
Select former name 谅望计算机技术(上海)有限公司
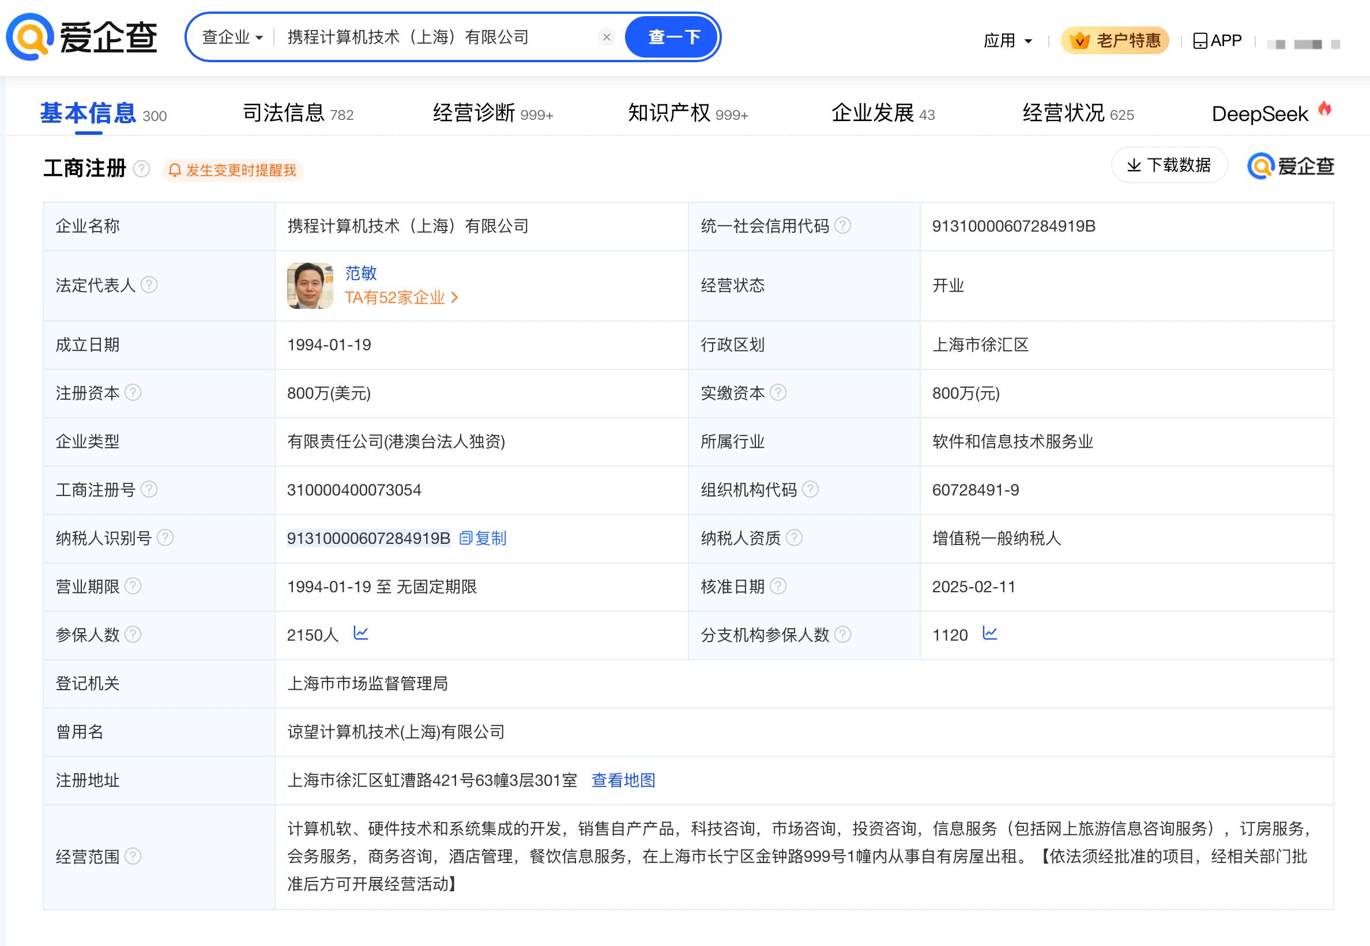tap(396, 732)
